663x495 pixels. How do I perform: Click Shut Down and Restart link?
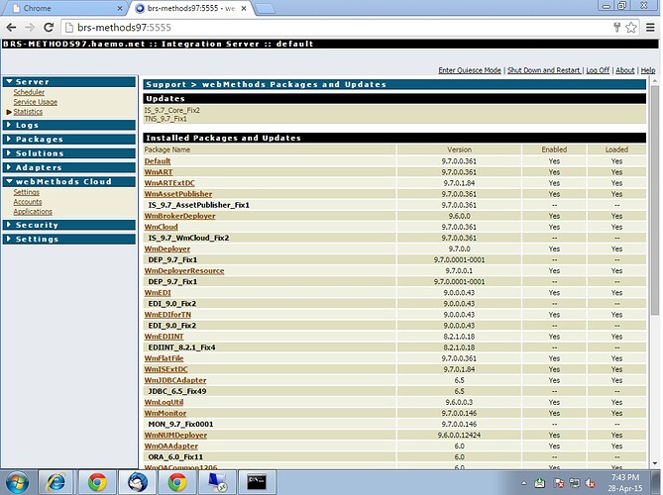[544, 70]
